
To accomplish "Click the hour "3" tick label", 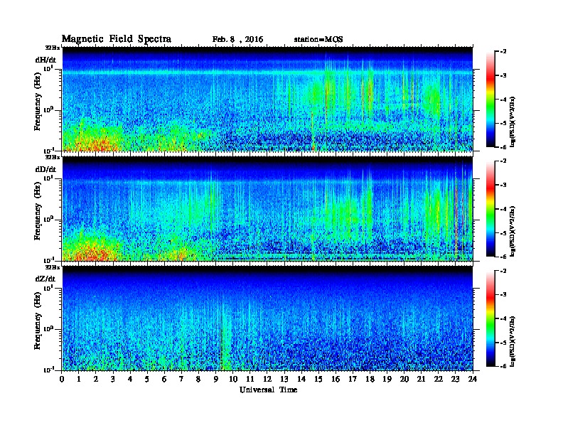I will (113, 379).
